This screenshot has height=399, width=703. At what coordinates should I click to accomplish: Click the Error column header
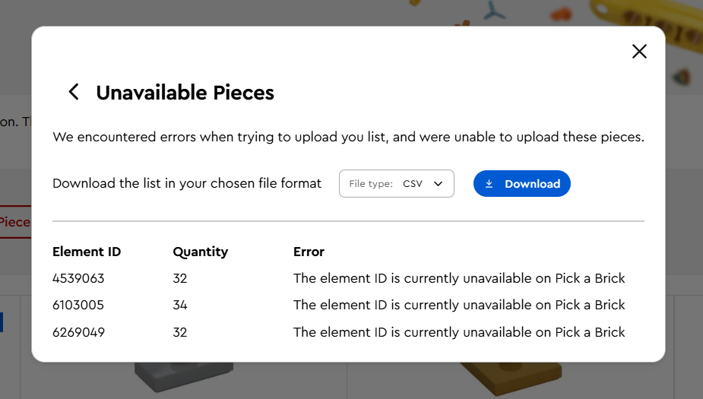(x=309, y=252)
